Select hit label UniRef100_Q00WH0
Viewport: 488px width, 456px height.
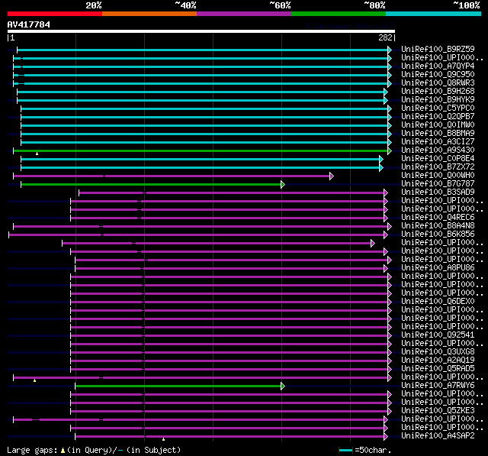438,176
